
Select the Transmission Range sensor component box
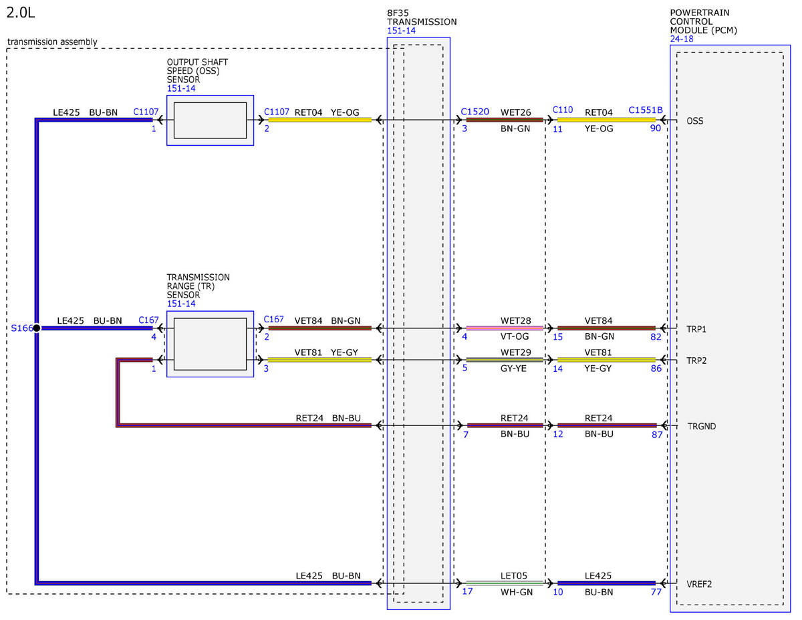(x=210, y=344)
